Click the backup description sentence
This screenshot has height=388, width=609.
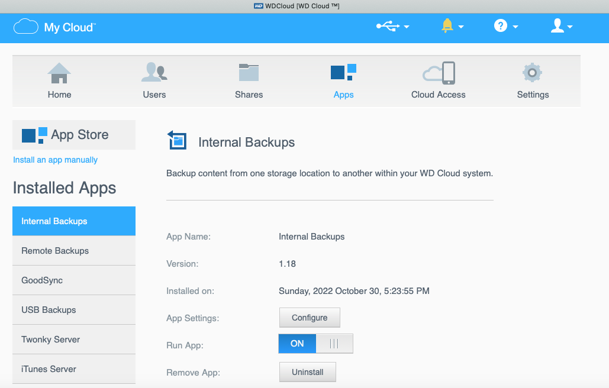(329, 173)
